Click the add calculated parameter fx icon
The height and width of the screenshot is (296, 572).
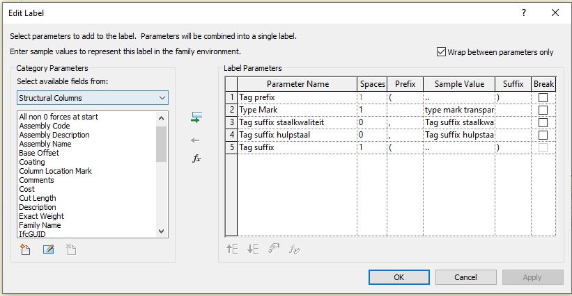(196, 158)
